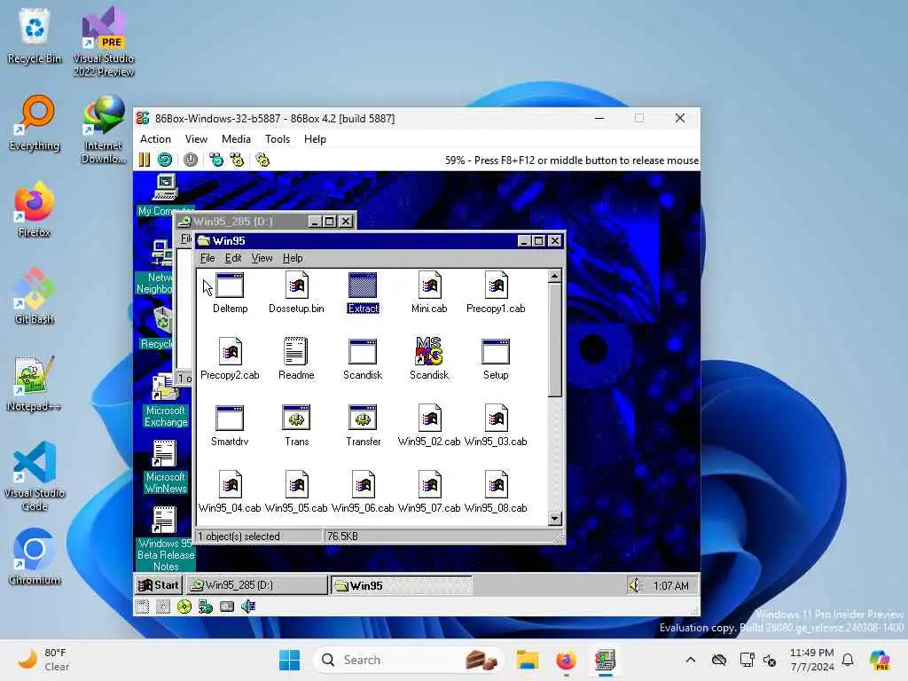Select the Win95_05.cab file
Viewport: 908px width, 681px height.
click(x=296, y=492)
